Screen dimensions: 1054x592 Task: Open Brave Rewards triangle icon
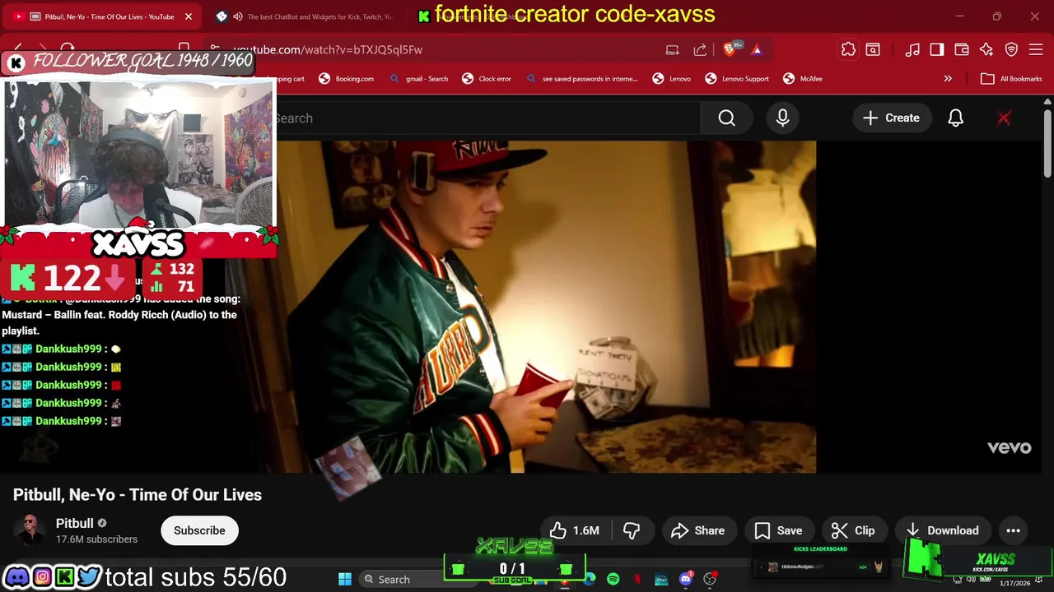click(757, 49)
